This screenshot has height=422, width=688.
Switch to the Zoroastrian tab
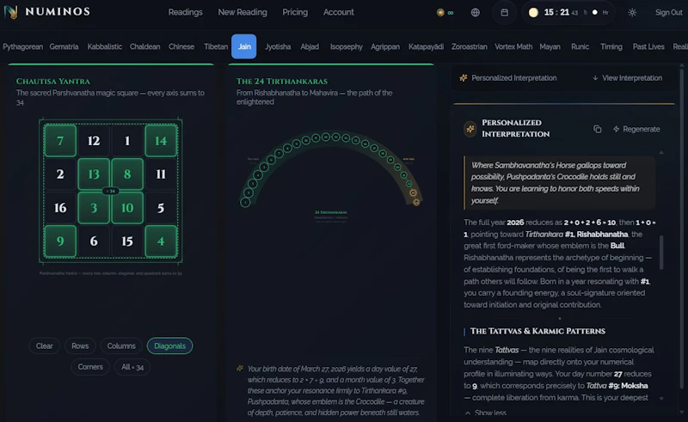coord(469,46)
